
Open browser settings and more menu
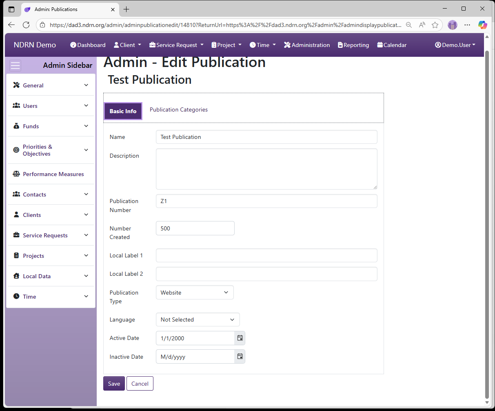pyautogui.click(x=467, y=25)
